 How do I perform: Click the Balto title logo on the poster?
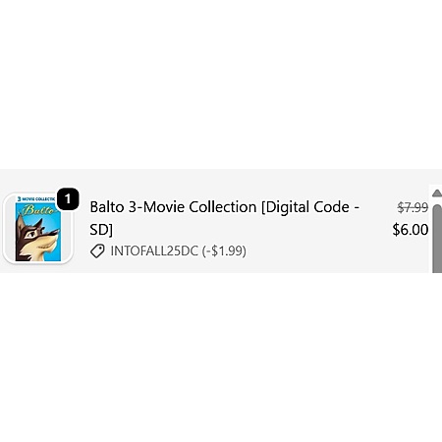tap(39, 209)
